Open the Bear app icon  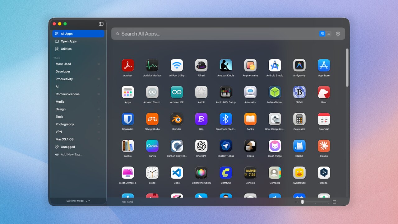(324, 92)
